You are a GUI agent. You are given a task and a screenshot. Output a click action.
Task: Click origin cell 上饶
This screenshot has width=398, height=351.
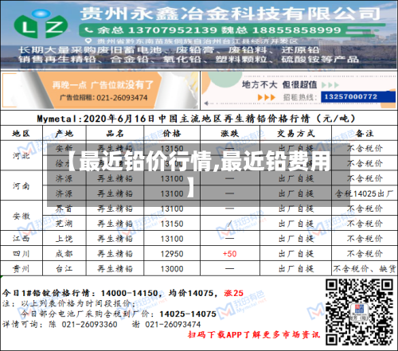pos(64,239)
